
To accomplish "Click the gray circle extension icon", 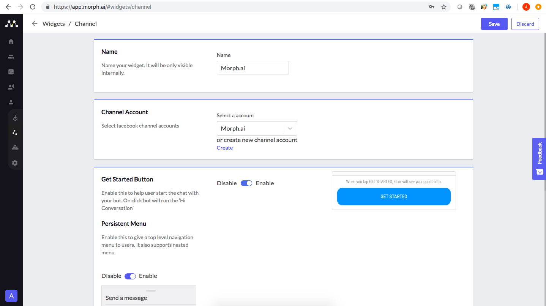I will click(460, 7).
